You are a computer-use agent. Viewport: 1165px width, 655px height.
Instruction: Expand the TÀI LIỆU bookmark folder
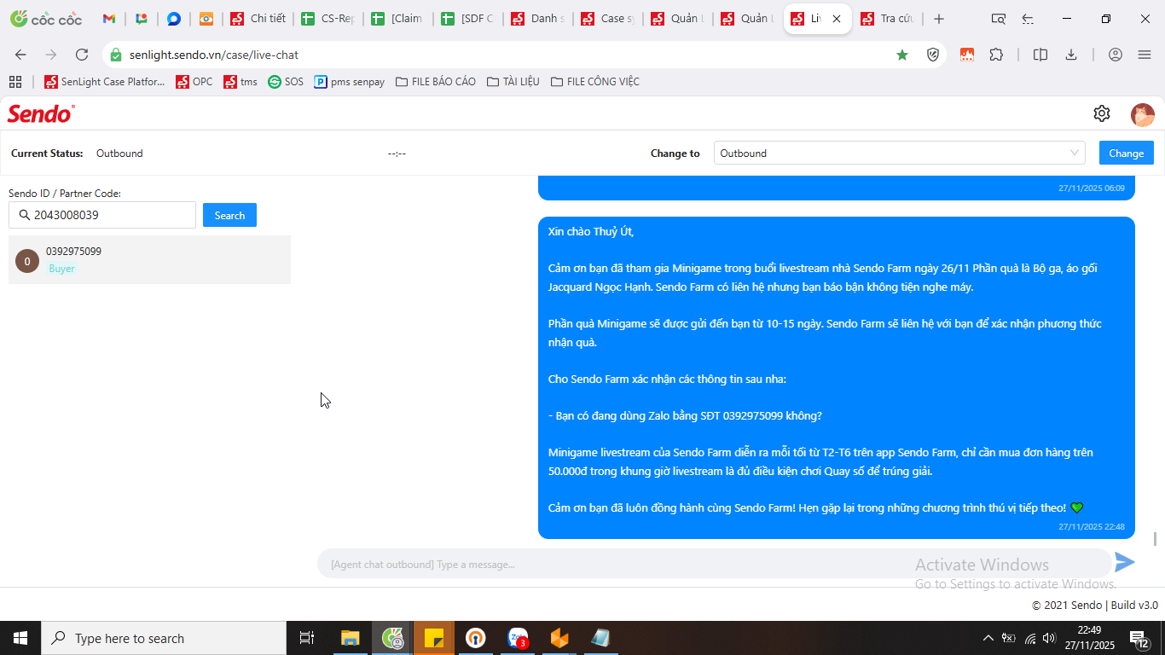513,82
